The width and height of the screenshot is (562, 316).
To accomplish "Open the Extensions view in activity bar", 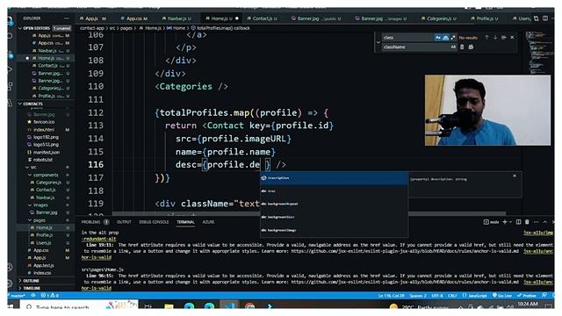I will click(x=10, y=86).
